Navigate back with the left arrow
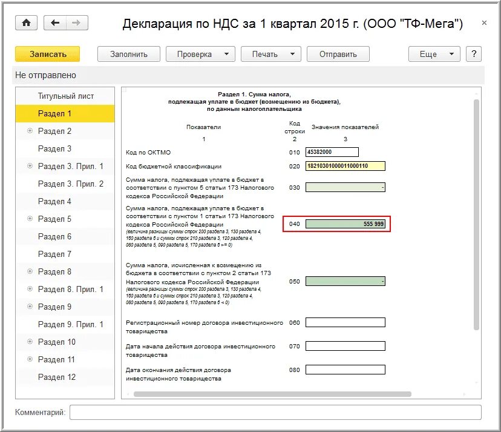Image resolution: width=501 pixels, height=432 pixels. click(x=55, y=22)
